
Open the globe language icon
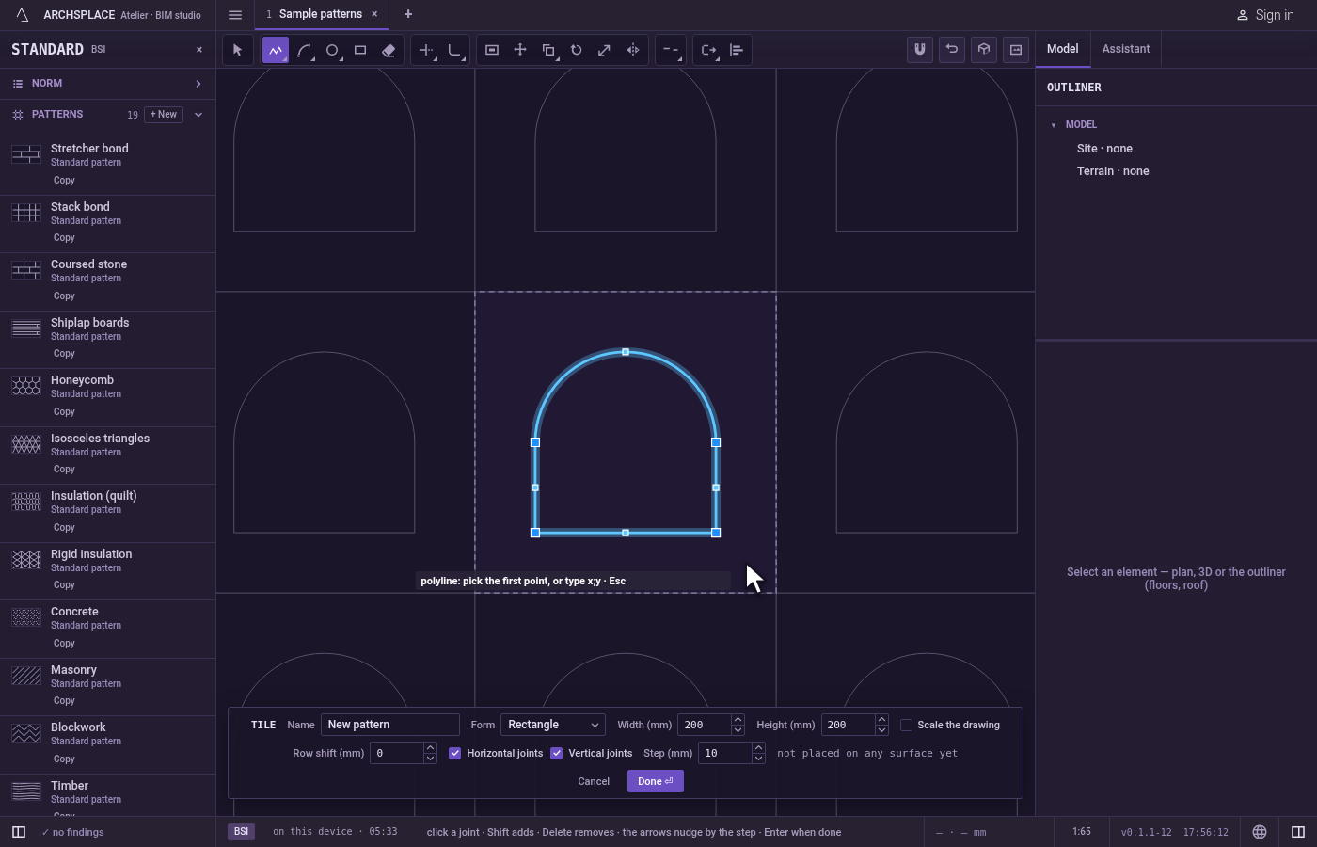(x=1260, y=832)
